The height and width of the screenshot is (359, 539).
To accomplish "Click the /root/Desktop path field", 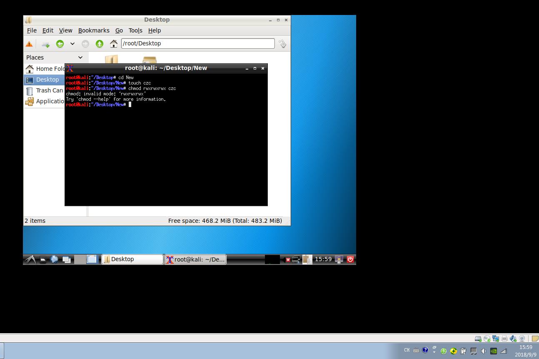I will pos(198,43).
